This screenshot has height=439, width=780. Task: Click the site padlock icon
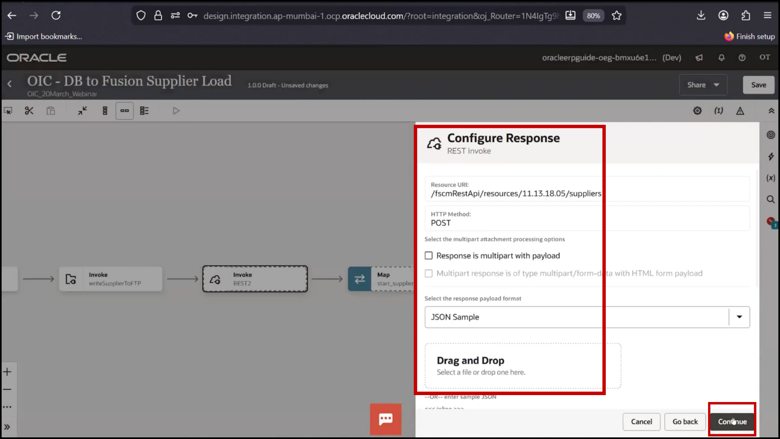point(158,15)
